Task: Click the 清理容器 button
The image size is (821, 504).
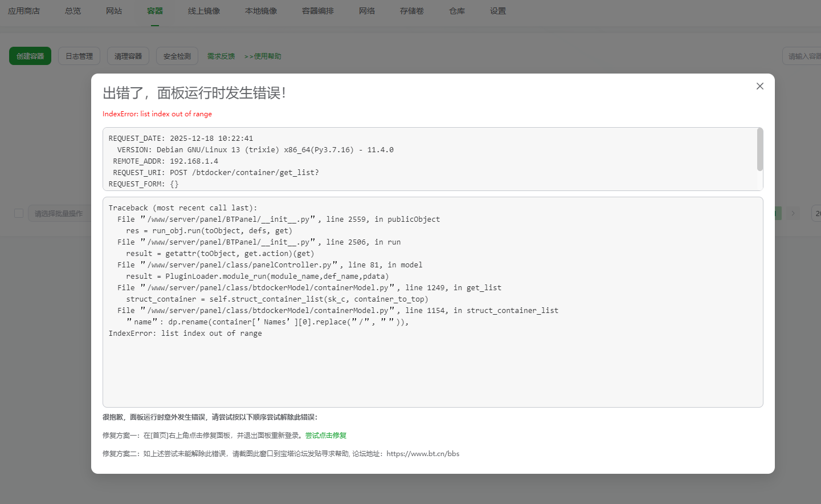Action: coord(128,55)
